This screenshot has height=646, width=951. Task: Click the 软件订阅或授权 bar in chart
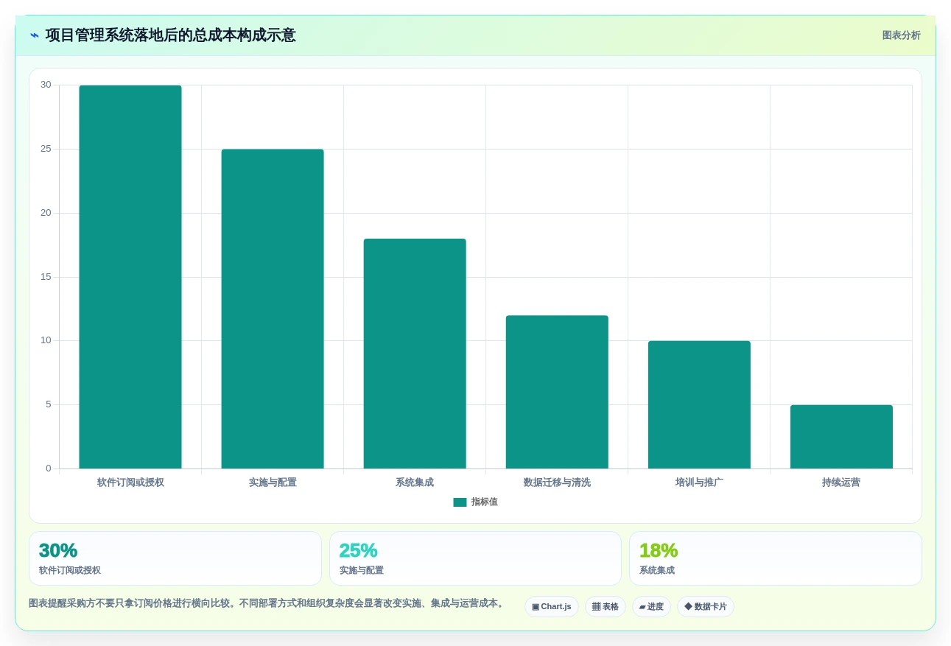pos(130,277)
